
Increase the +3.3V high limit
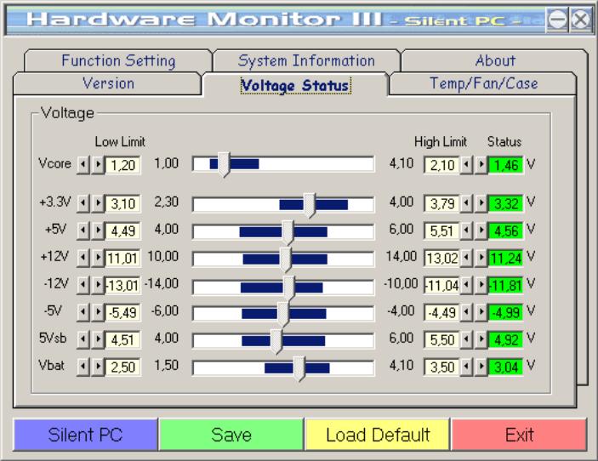[x=481, y=203]
